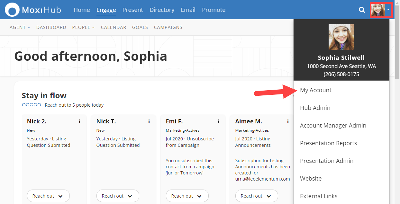Open the Reach out dropdown for Nick 2.
The width and height of the screenshot is (400, 204).
click(x=48, y=196)
